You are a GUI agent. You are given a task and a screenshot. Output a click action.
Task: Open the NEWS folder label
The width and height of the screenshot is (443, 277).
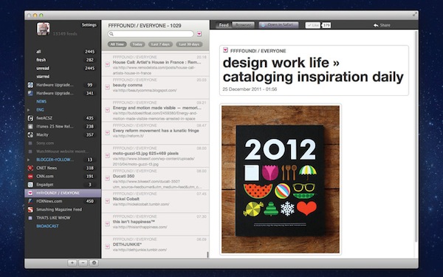coord(41,101)
